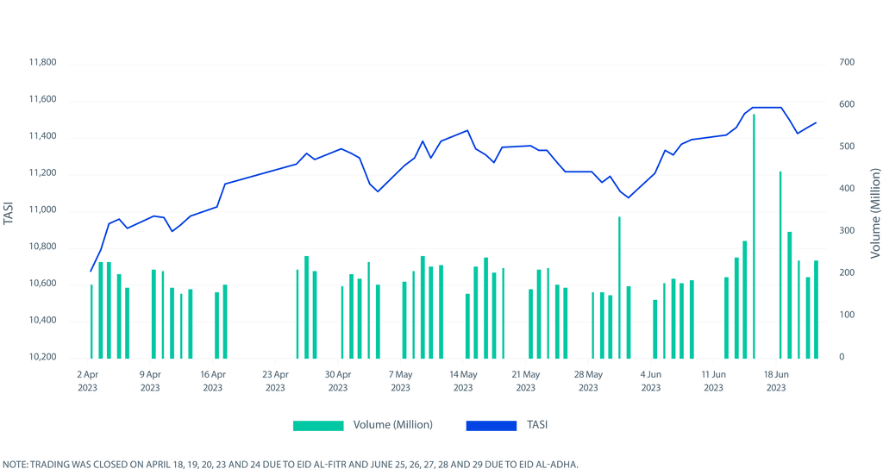This screenshot has width=883, height=469.
Task: Select the 18 Jun 2023 date label
Action: [775, 381]
